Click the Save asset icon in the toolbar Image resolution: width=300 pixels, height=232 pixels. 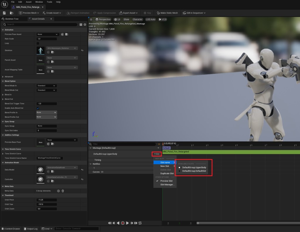point(4,13)
